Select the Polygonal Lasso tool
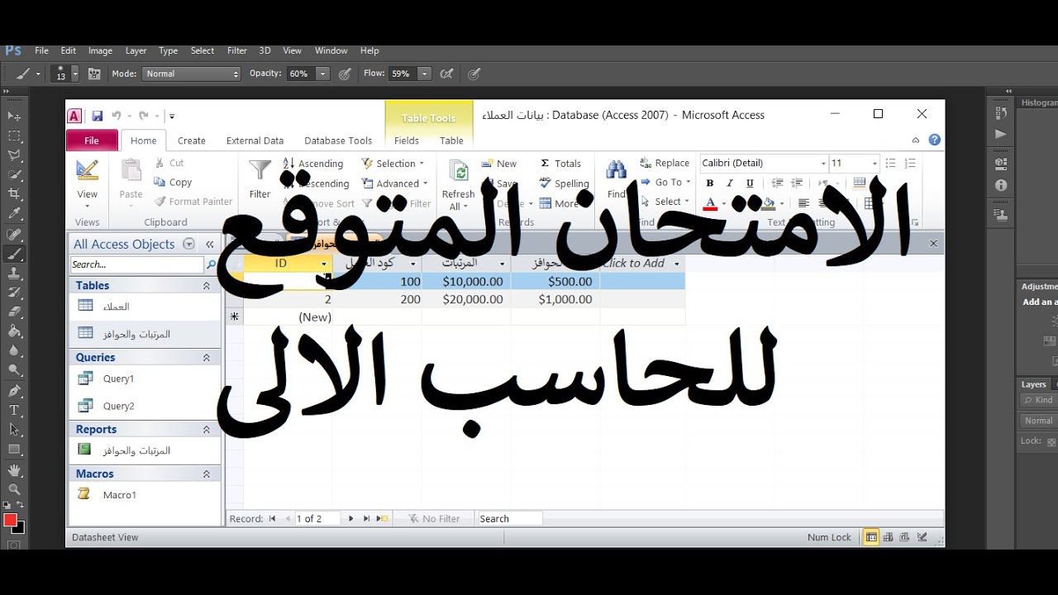Viewport: 1058px width, 595px height. (x=14, y=155)
